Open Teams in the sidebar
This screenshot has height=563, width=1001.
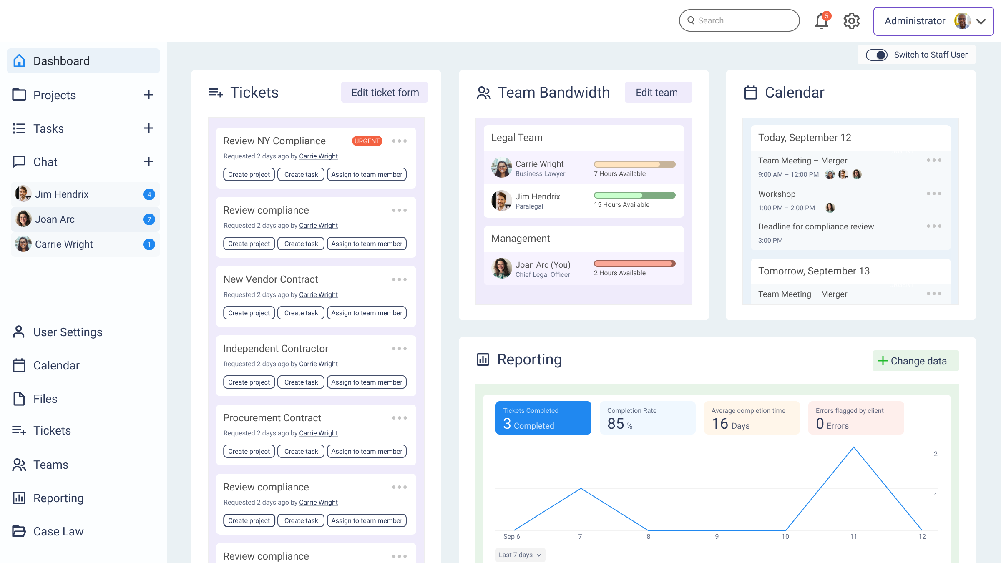click(x=51, y=465)
